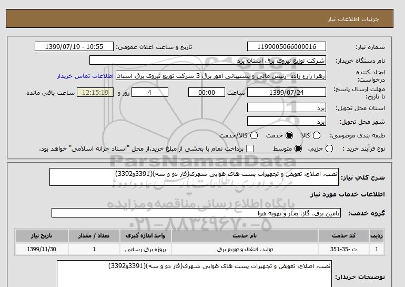Viewport: 405px width, 287px height.
Task: Click the deadline date field 1399/07/24
Action: tap(287, 92)
